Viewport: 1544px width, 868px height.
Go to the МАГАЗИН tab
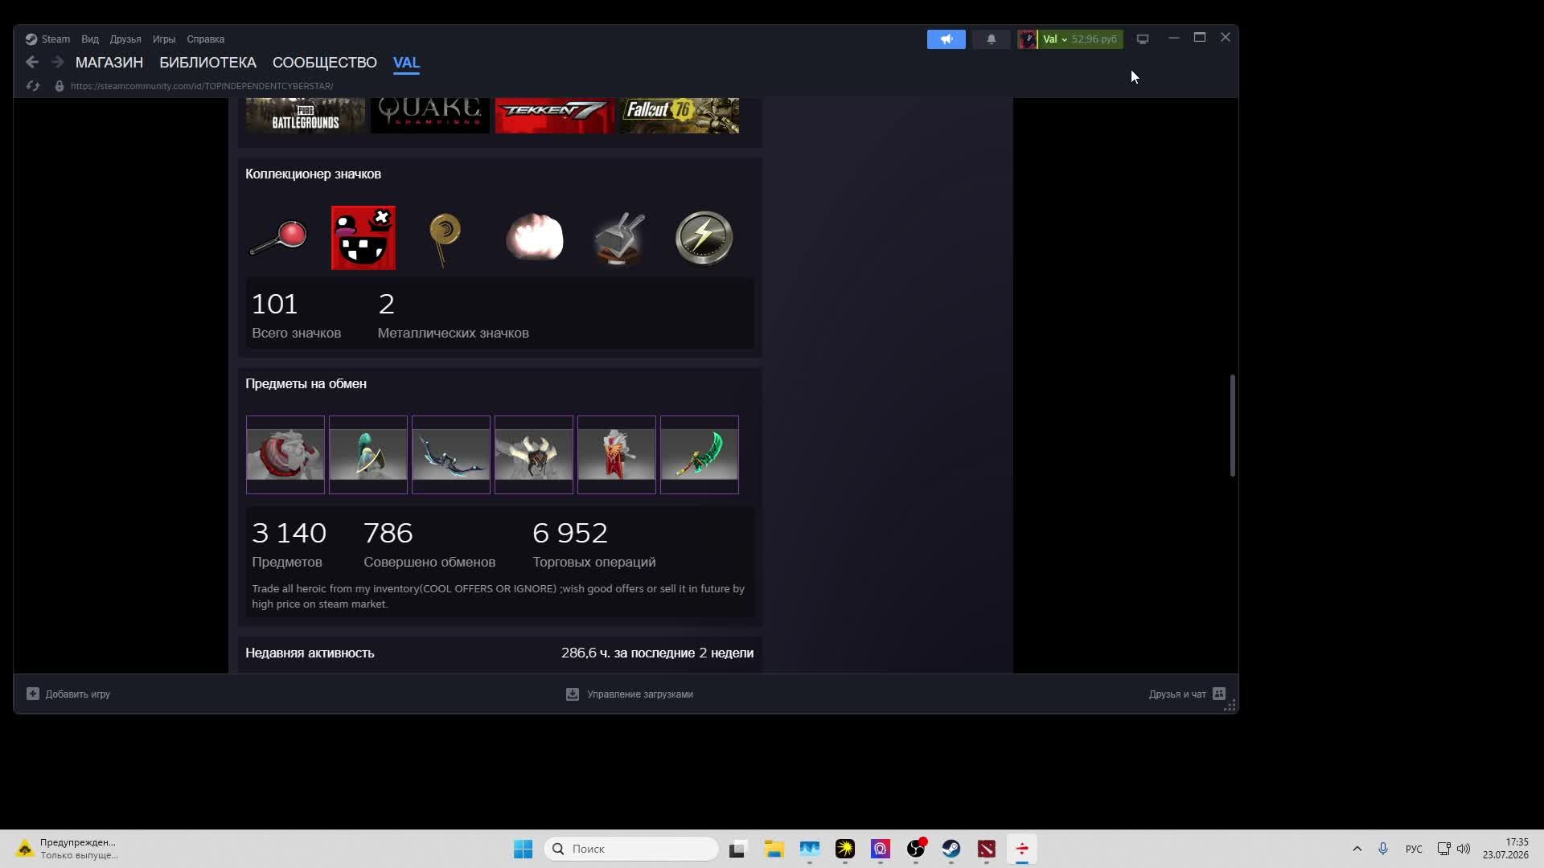(109, 63)
